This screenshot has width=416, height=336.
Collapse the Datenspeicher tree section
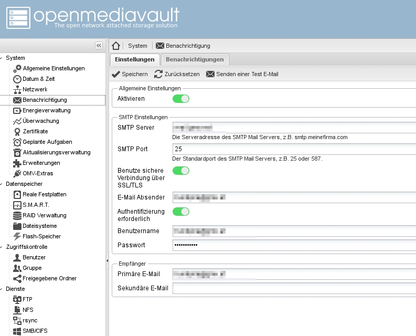point(2,184)
